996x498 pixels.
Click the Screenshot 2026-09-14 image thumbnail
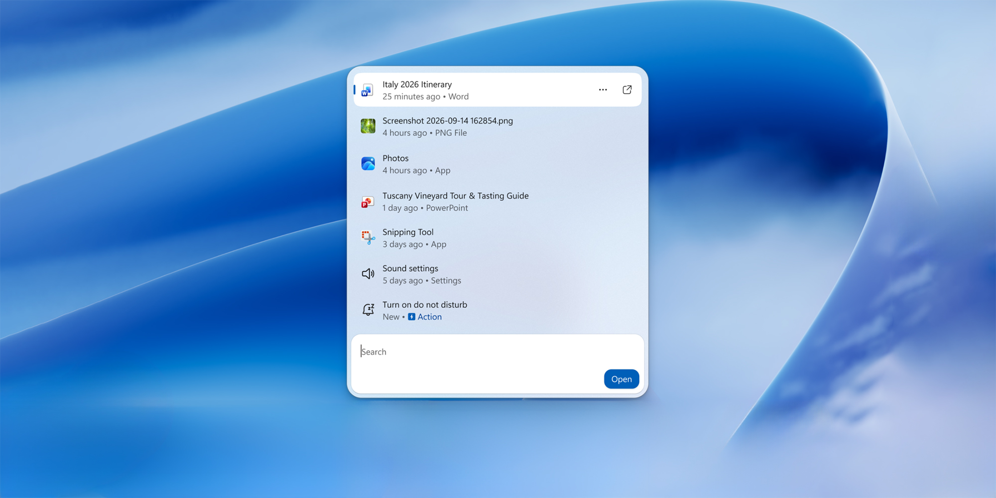[368, 126]
